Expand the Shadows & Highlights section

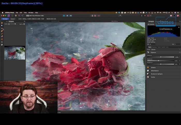156,74
